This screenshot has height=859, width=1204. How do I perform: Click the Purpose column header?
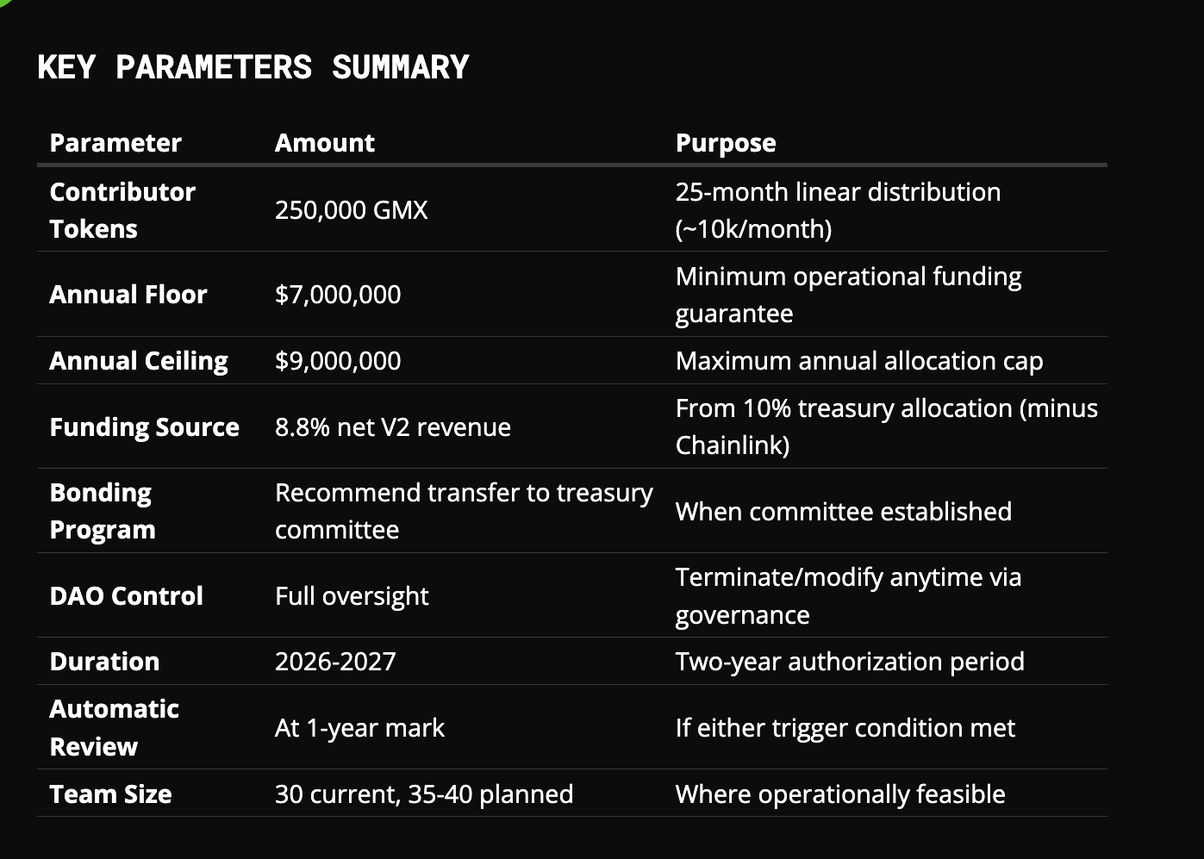tap(726, 143)
